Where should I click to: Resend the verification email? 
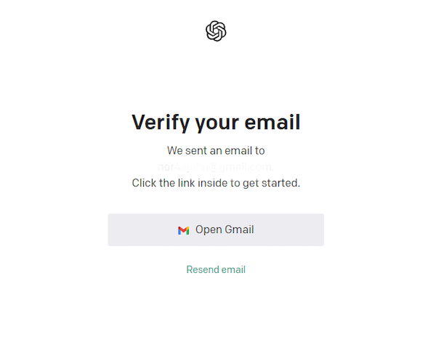pyautogui.click(x=216, y=269)
